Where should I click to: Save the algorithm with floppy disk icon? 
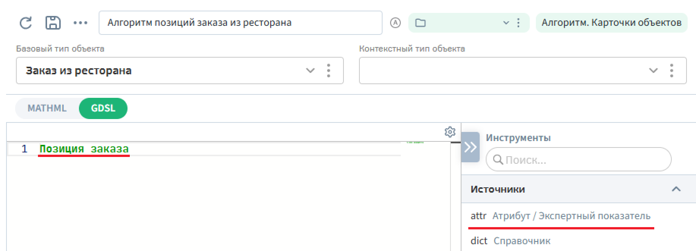53,23
